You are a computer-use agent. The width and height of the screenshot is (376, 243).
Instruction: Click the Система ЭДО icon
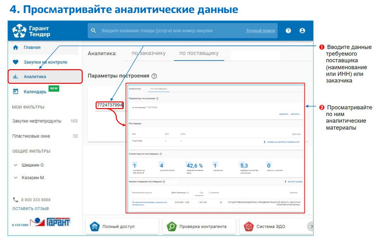tap(248, 226)
